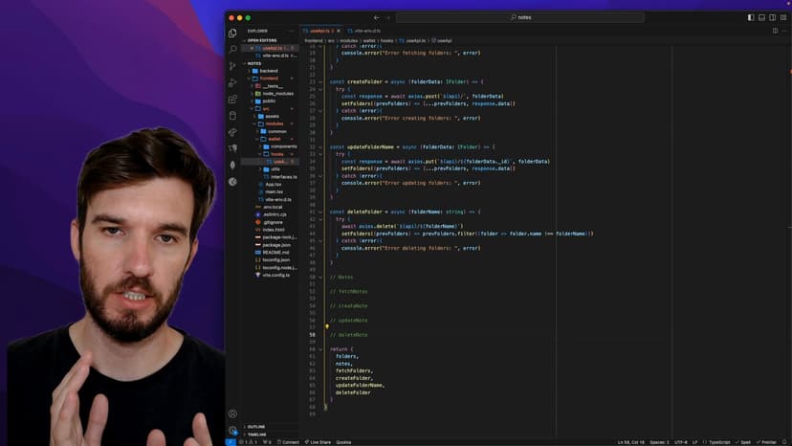Open the Search view in activity bar
The height and width of the screenshot is (446, 792).
coord(232,49)
